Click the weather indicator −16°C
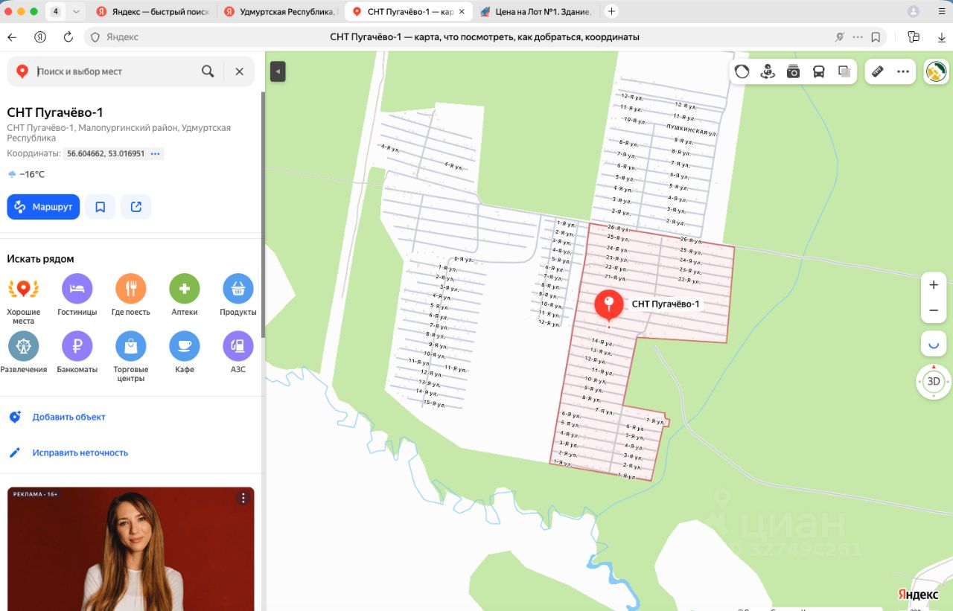Viewport: 953px width, 611px height. 26,175
